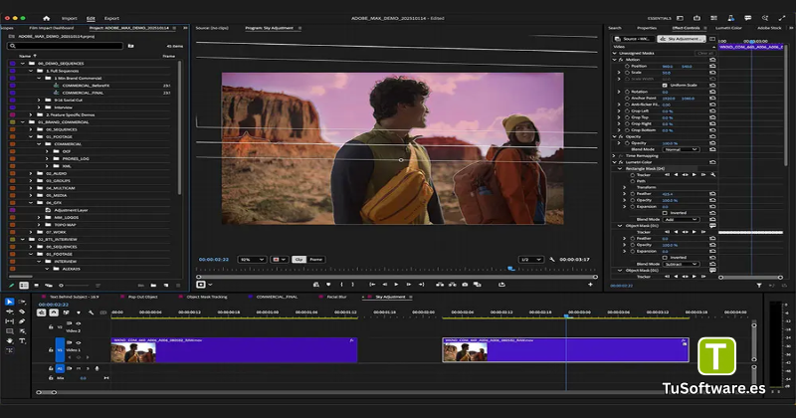Click Home icon in top bar

(x=47, y=18)
